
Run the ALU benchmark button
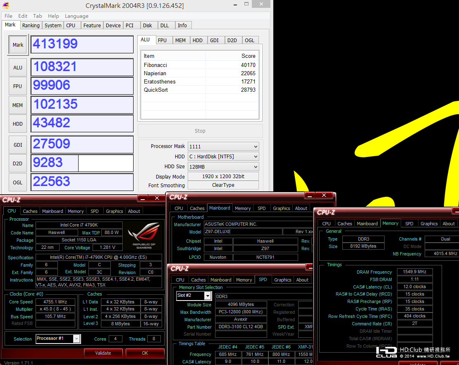coord(17,68)
